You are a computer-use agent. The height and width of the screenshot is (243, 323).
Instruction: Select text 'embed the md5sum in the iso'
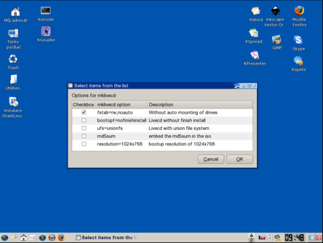tap(180, 136)
